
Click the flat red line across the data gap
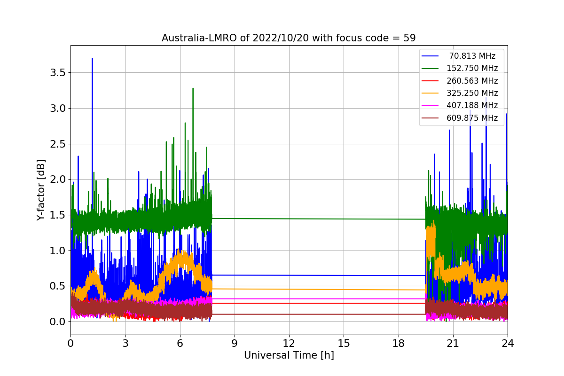point(319,303)
